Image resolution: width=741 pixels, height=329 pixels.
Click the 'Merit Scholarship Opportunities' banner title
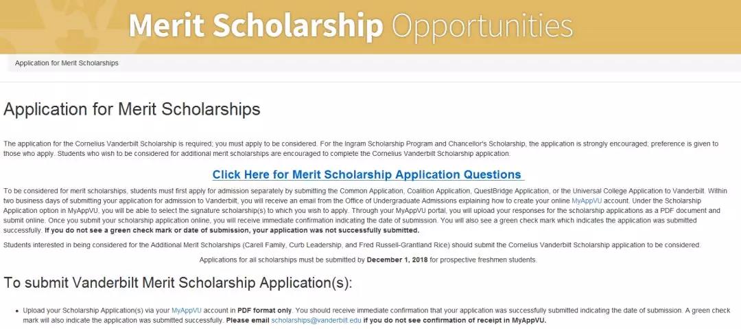tap(350, 26)
